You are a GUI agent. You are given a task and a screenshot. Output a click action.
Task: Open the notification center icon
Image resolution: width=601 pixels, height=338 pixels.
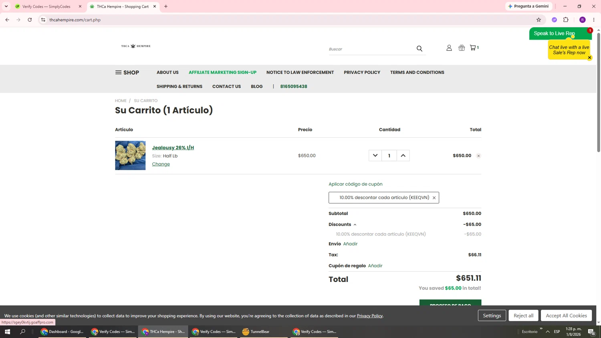591,332
